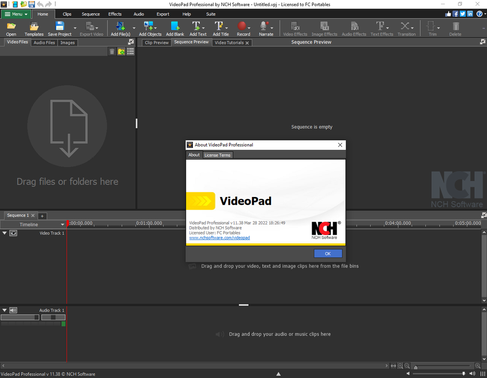Click the LinkedIn share icon
This screenshot has width=487, height=378.
pyautogui.click(x=470, y=14)
